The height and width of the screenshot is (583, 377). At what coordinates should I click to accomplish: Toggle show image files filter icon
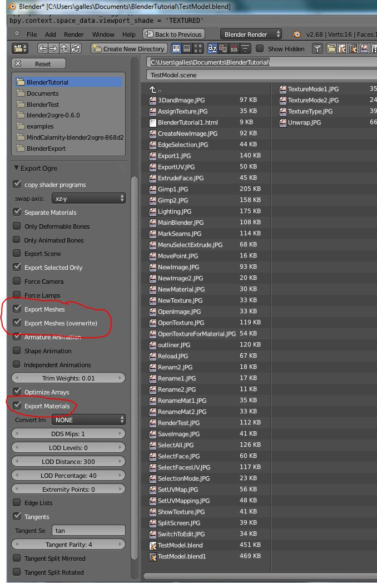coord(364,48)
